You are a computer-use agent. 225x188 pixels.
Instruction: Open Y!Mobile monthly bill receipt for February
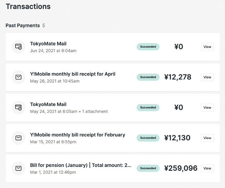77,135
